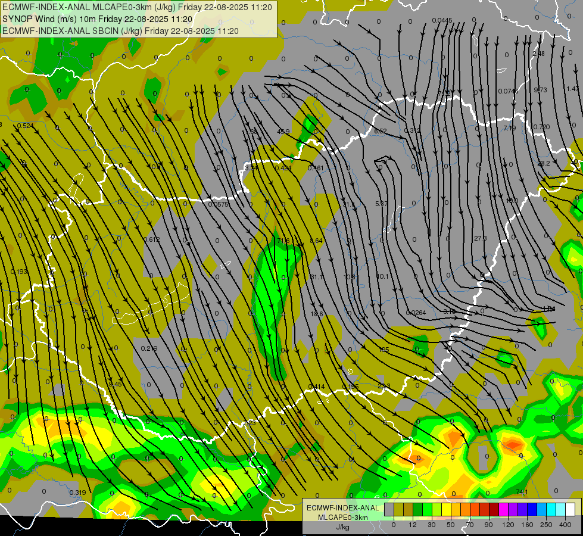The height and width of the screenshot is (536, 583).
Task: Click the map value 0.612
Action: coord(152,239)
